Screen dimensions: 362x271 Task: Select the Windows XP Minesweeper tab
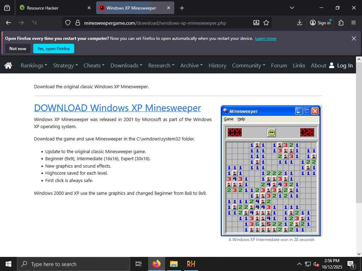(x=135, y=8)
